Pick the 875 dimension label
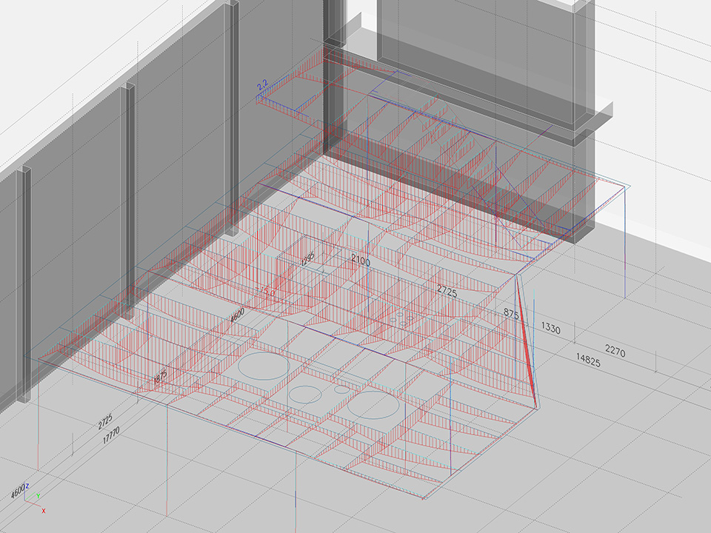The height and width of the screenshot is (533, 711). click(x=511, y=313)
